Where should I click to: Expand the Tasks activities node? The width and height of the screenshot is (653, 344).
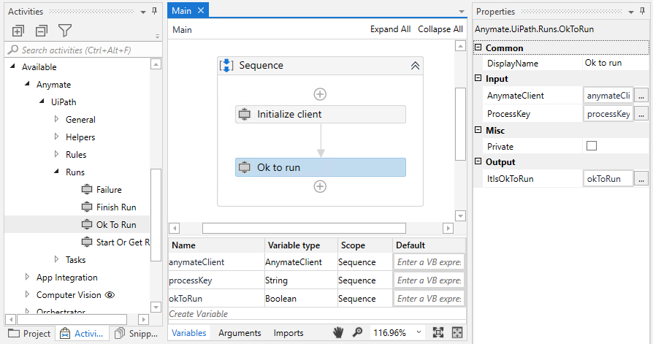coord(57,259)
